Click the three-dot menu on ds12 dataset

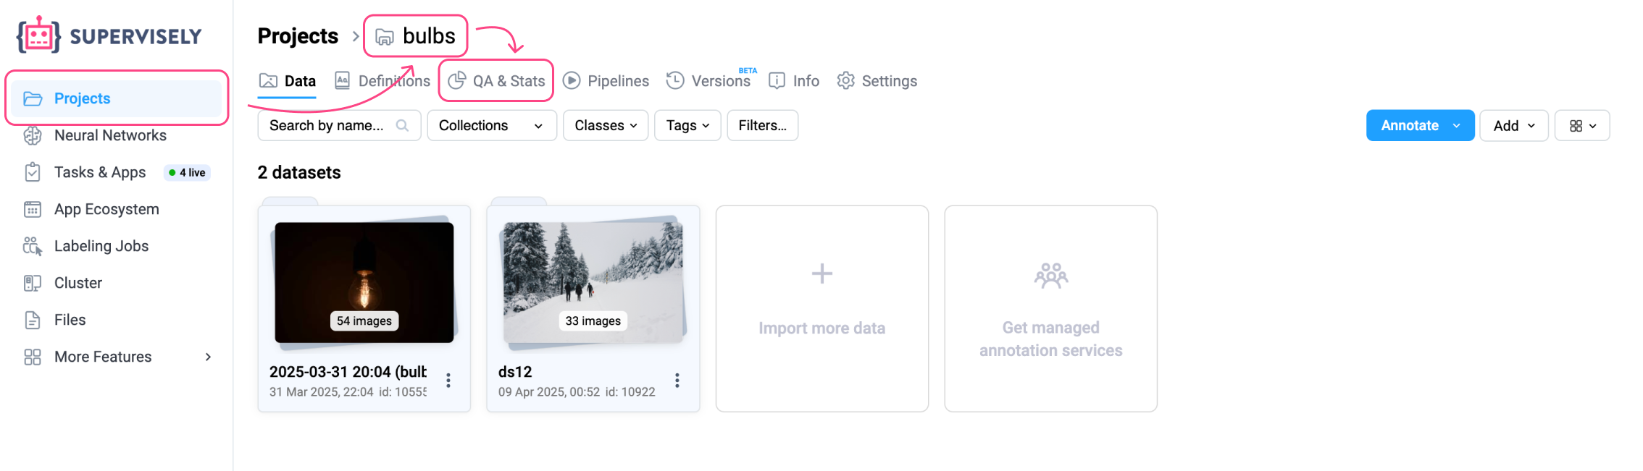(x=677, y=381)
